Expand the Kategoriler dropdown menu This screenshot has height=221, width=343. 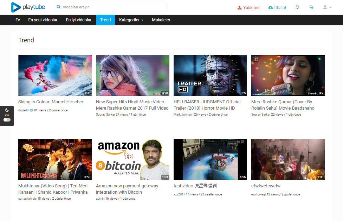[x=131, y=20]
